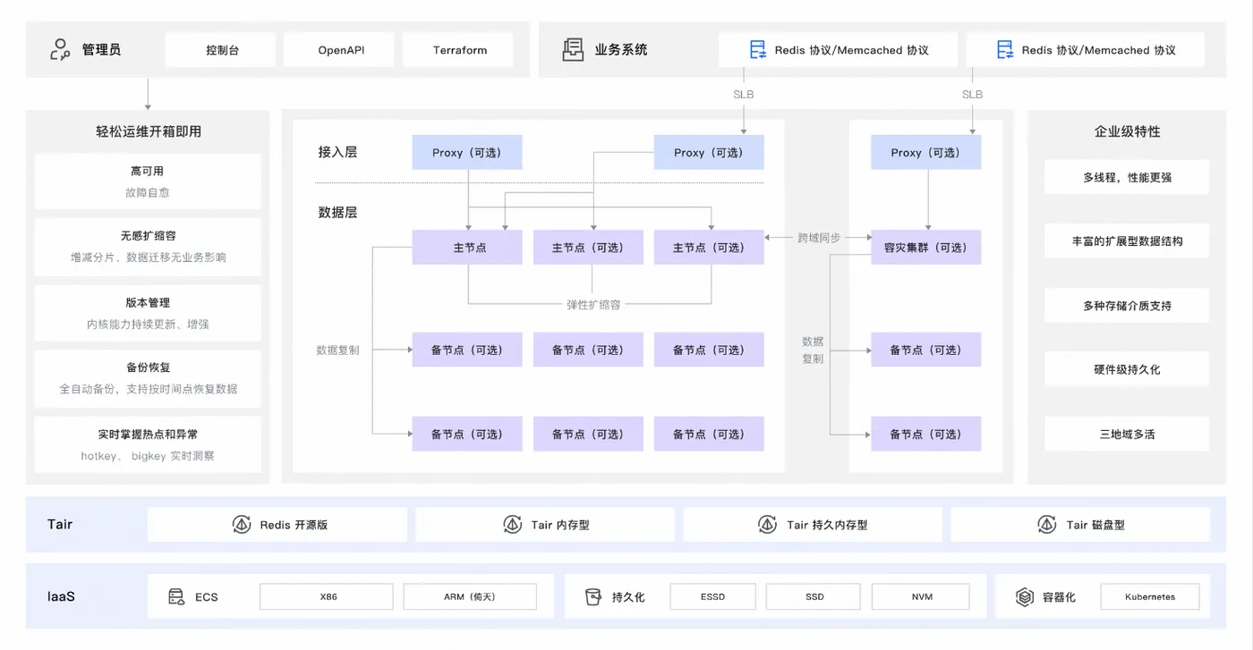This screenshot has width=1253, height=650.
Task: Click the Tair 持久内存型 logo icon
Action: click(767, 525)
